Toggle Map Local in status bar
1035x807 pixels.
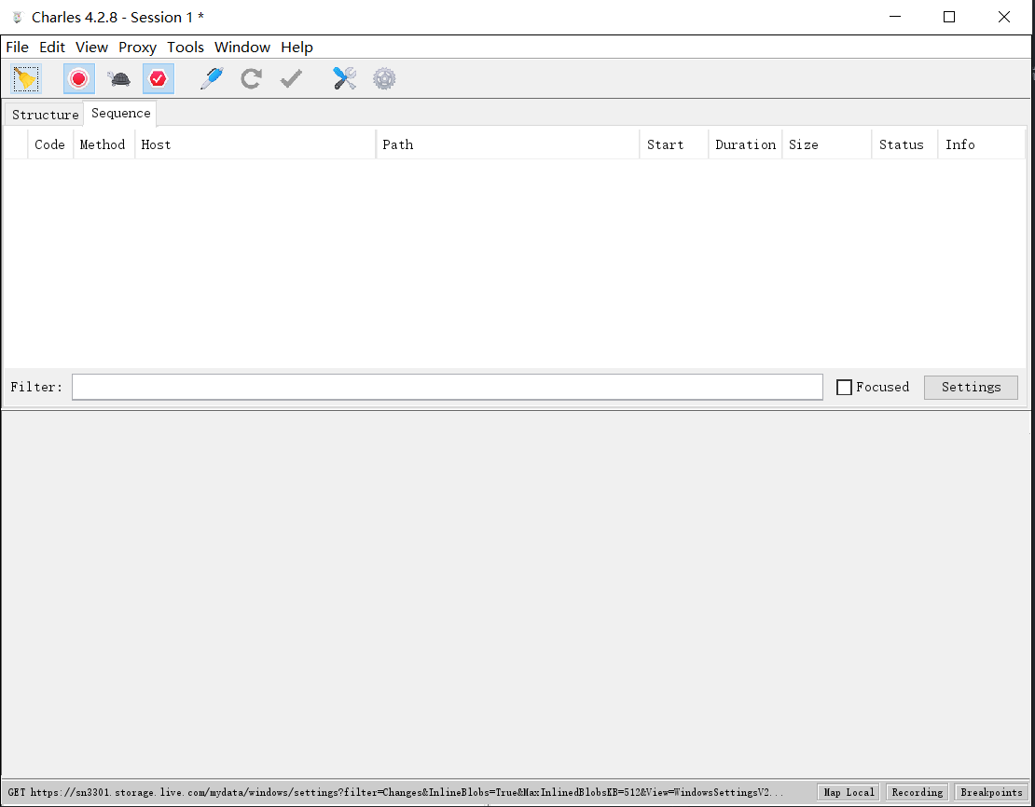[x=849, y=792]
